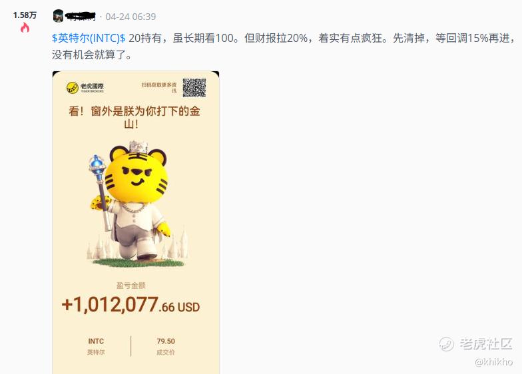Viewport: 522px width, 374px height.
Task: Click the red flame hot icon
Action: pos(25,28)
